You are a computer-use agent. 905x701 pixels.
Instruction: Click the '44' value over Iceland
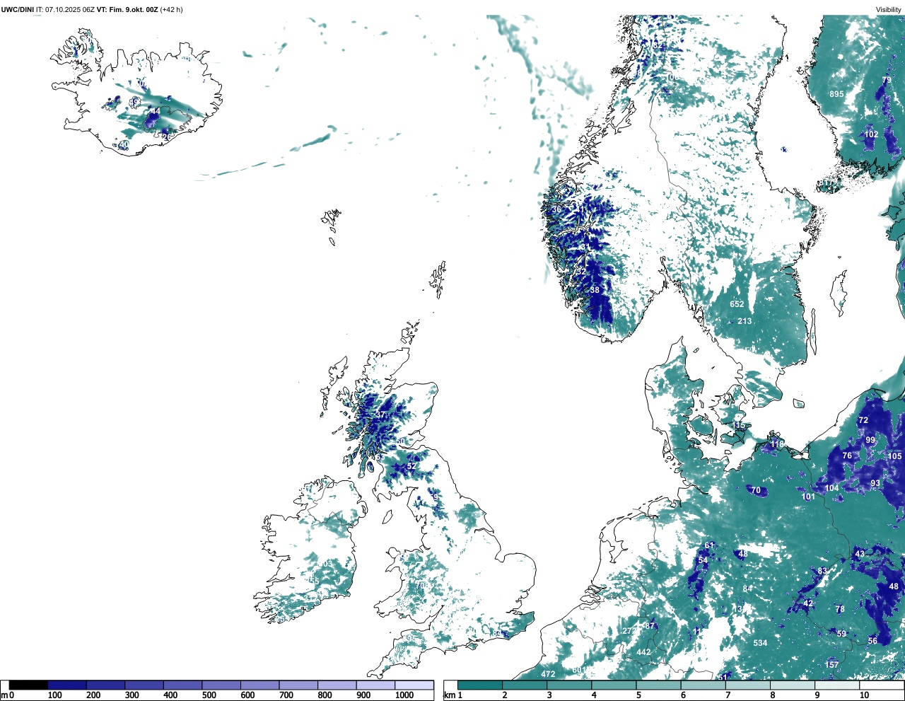[155, 111]
